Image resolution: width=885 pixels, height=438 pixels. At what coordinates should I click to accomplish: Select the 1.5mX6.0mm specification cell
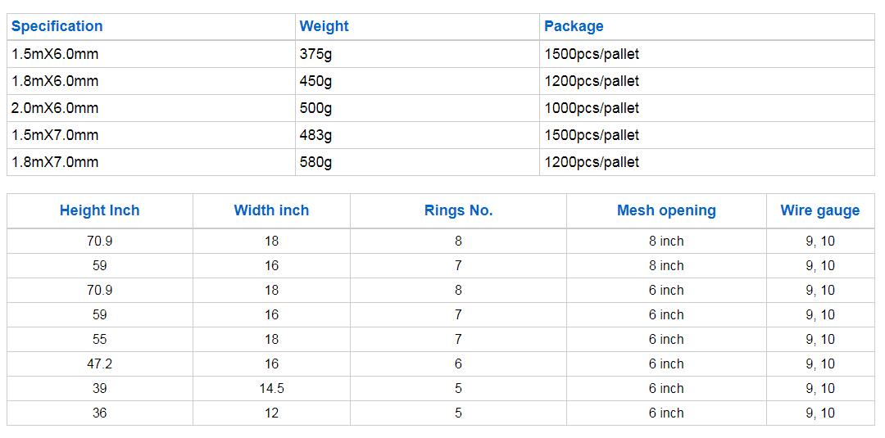coord(151,54)
